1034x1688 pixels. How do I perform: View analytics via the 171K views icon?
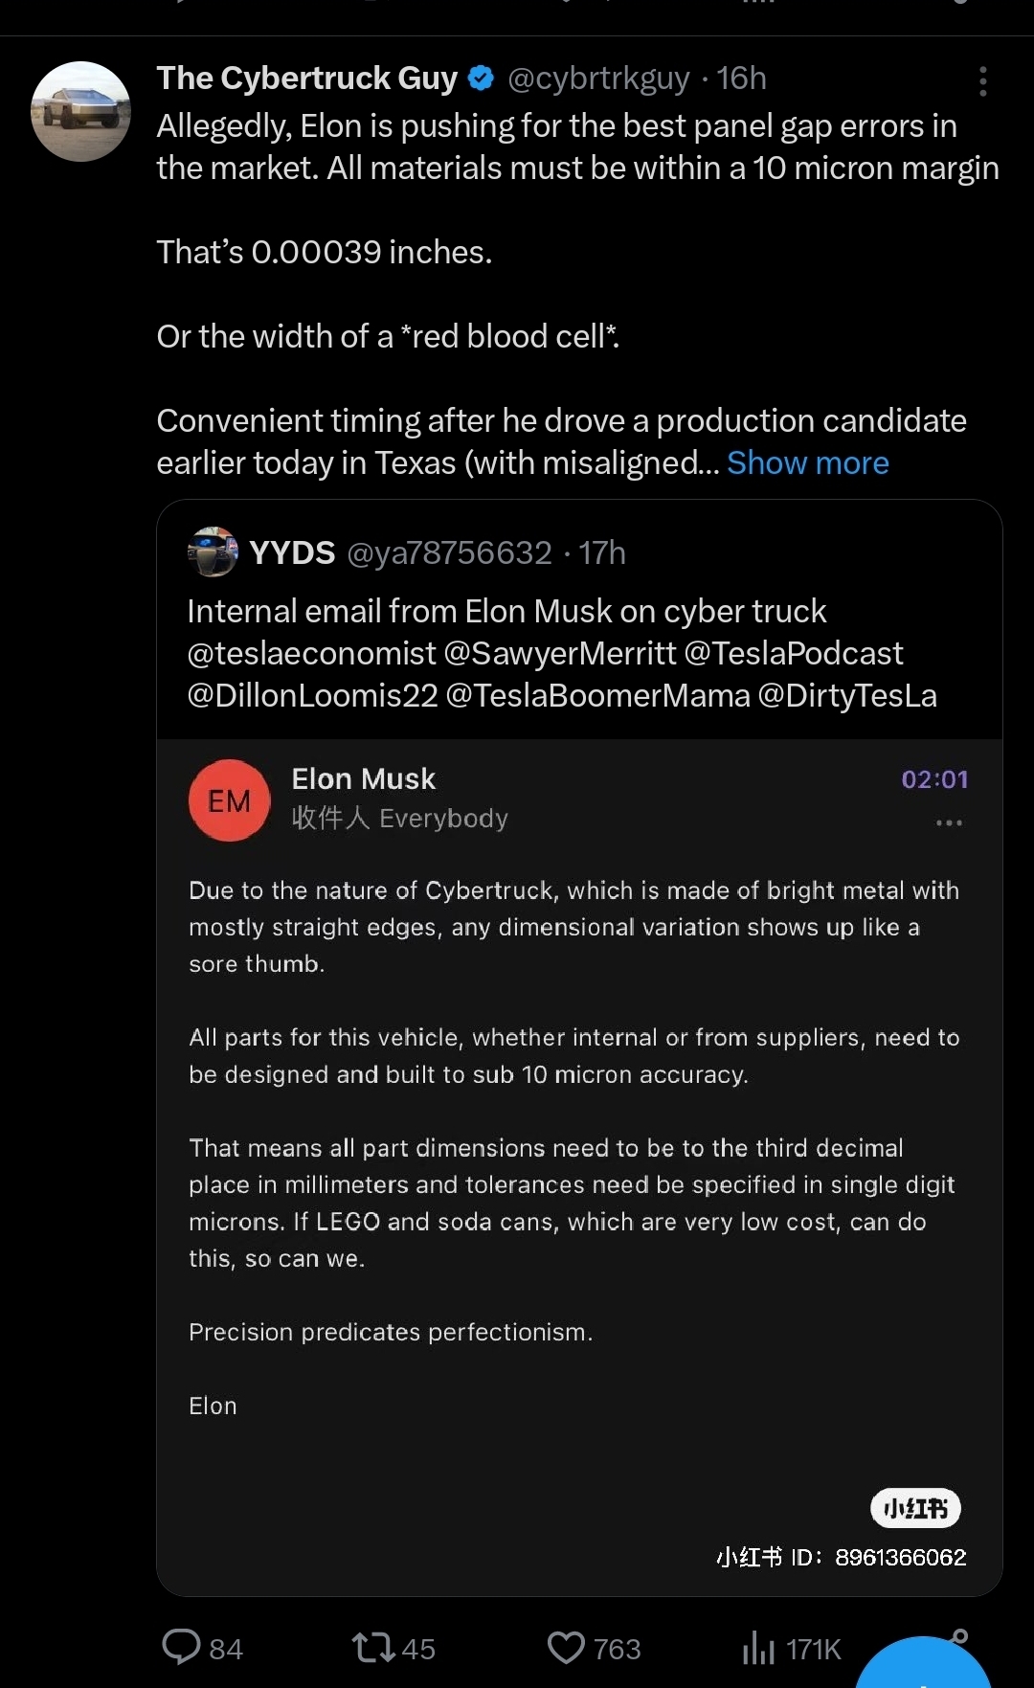(758, 1648)
